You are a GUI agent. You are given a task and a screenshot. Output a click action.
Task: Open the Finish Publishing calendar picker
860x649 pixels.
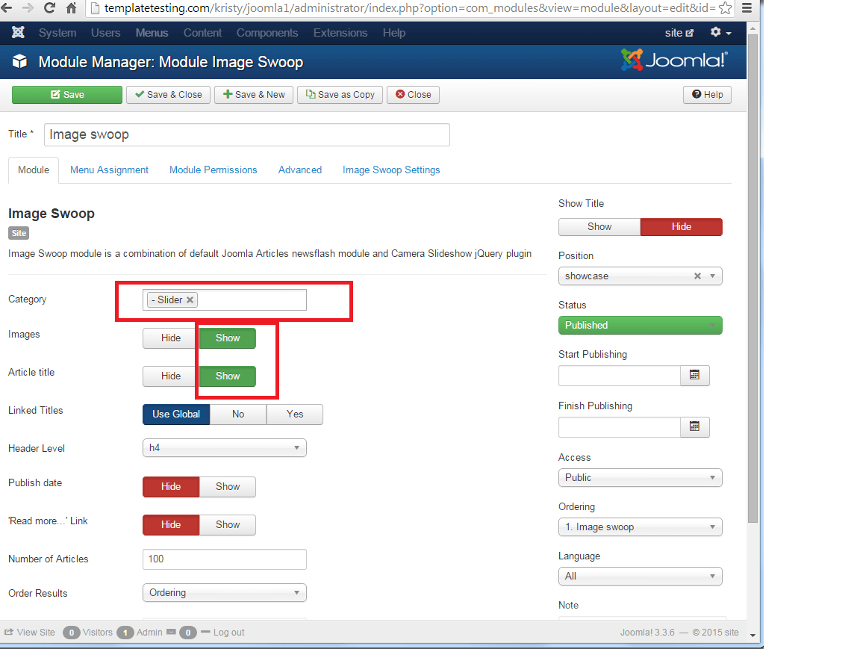coord(694,426)
